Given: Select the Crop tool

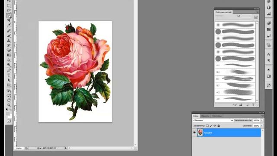Looking at the screenshot, I should click(x=9, y=20).
